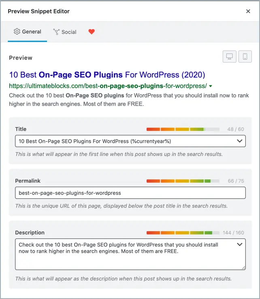The width and height of the screenshot is (260, 299).
Task: Click the preview description snippet text
Action: (129, 100)
